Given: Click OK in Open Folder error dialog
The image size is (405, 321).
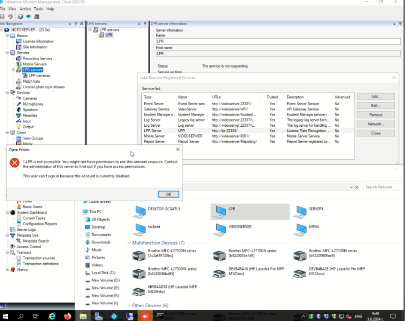Looking at the screenshot, I should (x=169, y=194).
